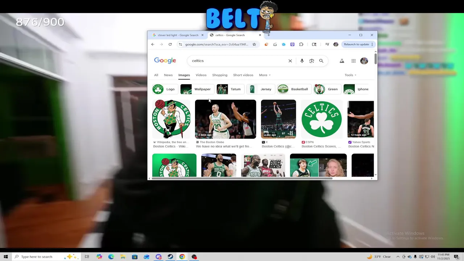Open the taskbar clock and date
464x261 pixels.
pyautogui.click(x=444, y=257)
